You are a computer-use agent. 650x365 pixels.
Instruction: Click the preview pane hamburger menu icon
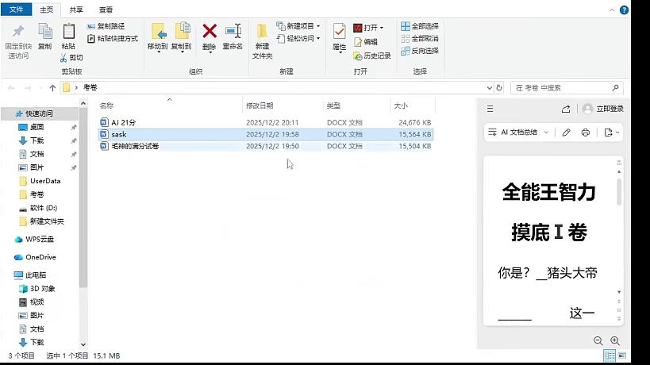490,109
